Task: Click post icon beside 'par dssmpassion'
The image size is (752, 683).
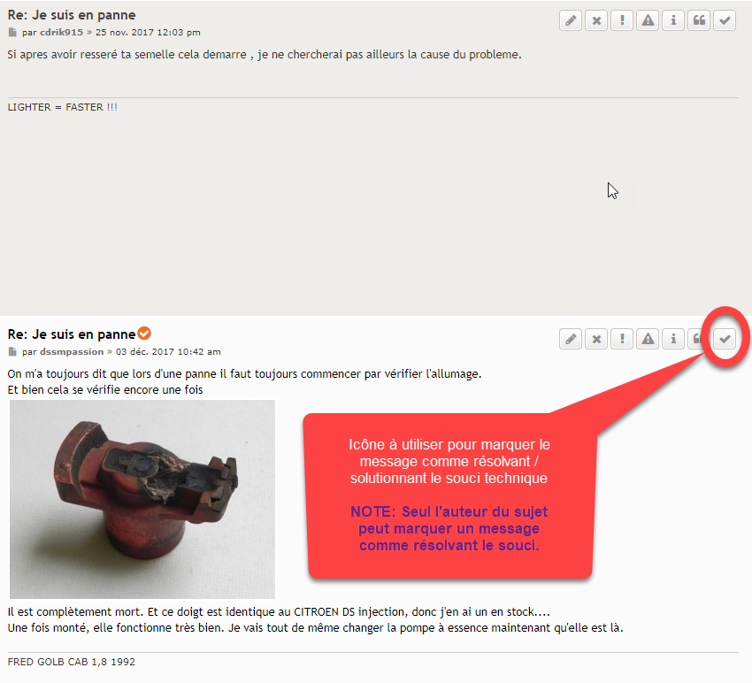Action: click(x=12, y=351)
